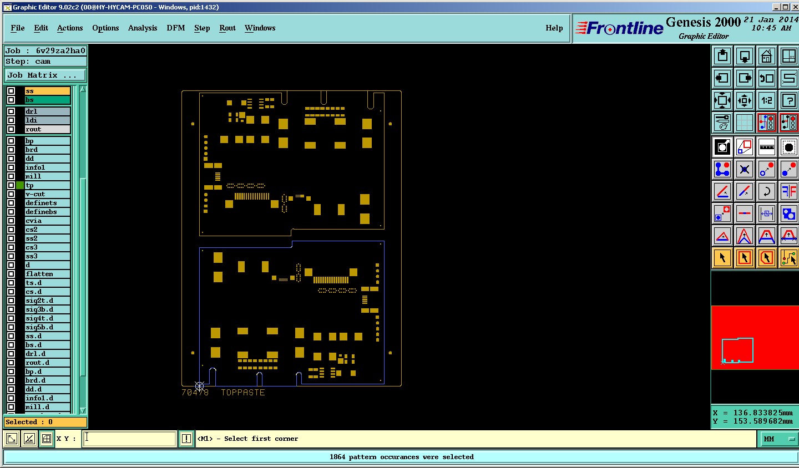Screen dimensions: 799x468
Task: Click the pan right arrow icon
Action: (x=745, y=78)
